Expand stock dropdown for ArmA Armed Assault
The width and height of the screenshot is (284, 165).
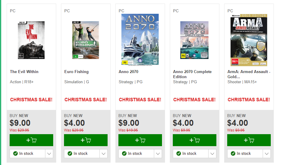tap(267, 154)
